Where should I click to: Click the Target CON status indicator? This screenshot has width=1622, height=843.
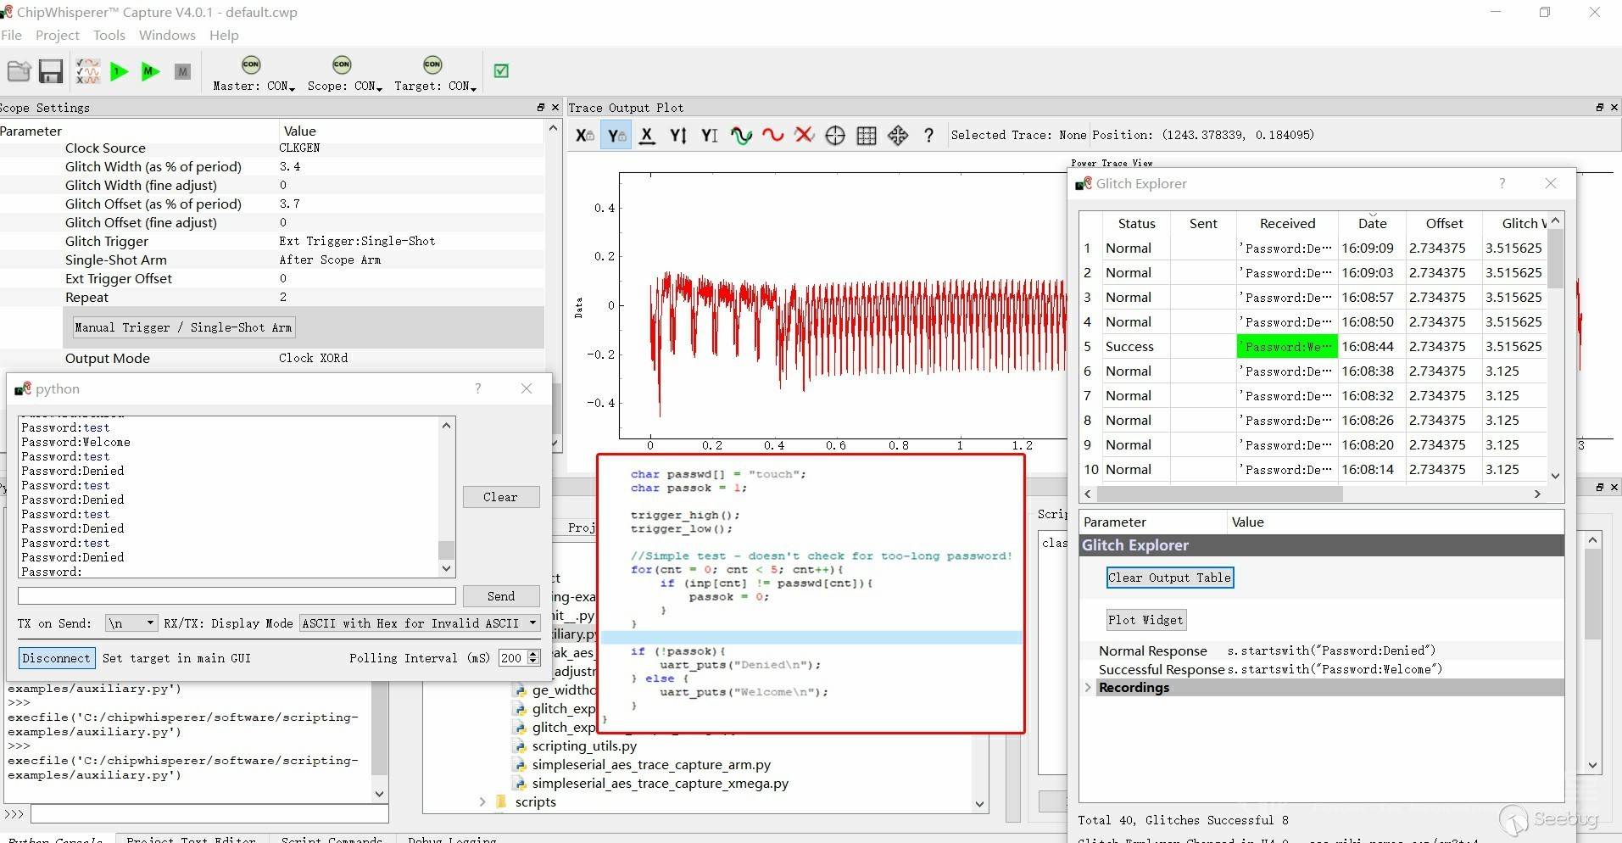click(432, 64)
